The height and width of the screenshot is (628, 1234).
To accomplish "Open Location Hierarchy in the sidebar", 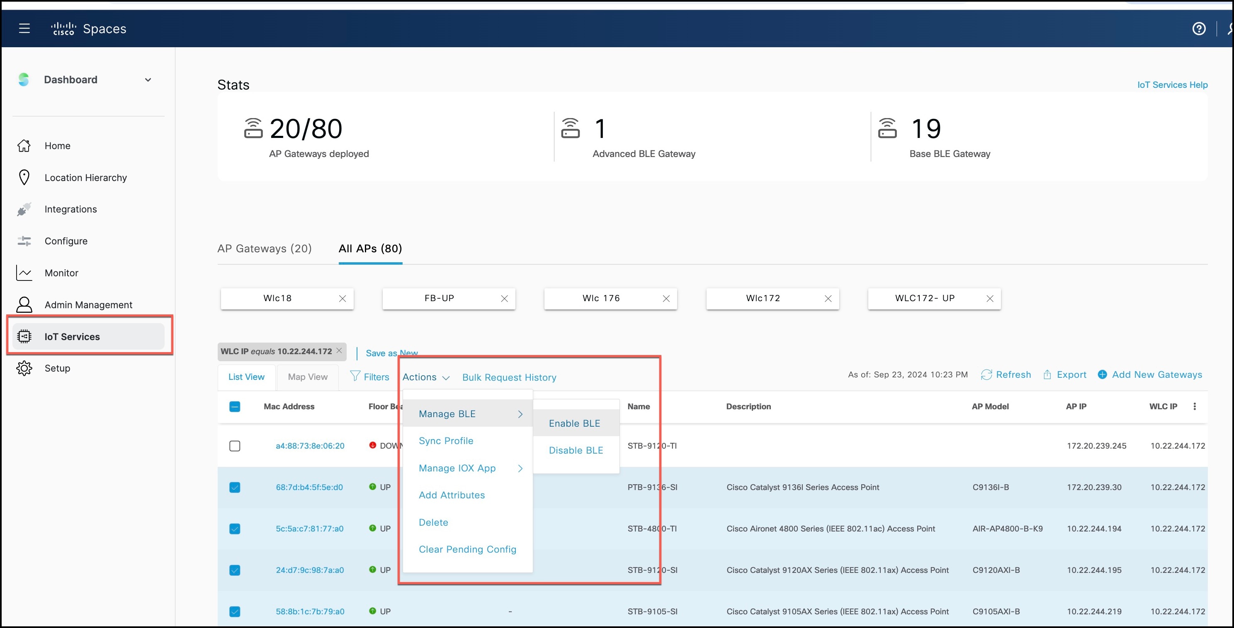I will click(x=86, y=178).
